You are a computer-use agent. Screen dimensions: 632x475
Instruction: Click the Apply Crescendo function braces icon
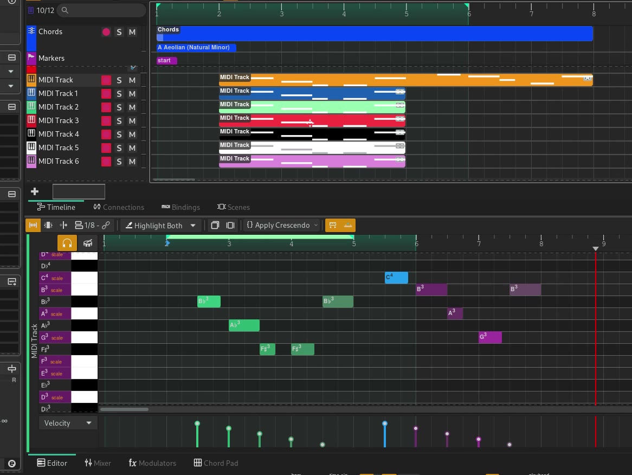pos(250,225)
